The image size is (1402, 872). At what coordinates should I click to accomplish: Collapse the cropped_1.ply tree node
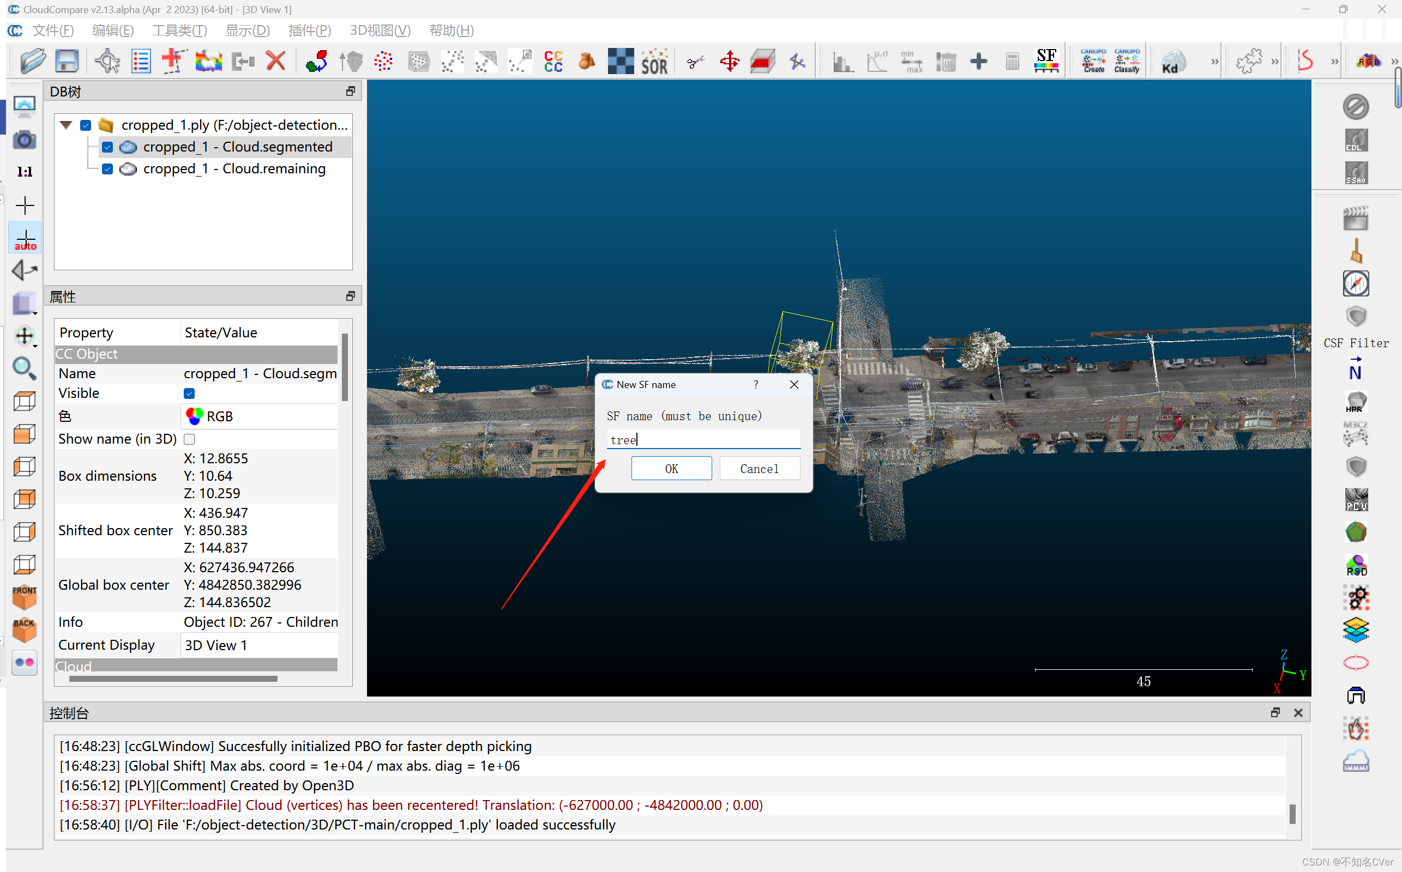67,125
